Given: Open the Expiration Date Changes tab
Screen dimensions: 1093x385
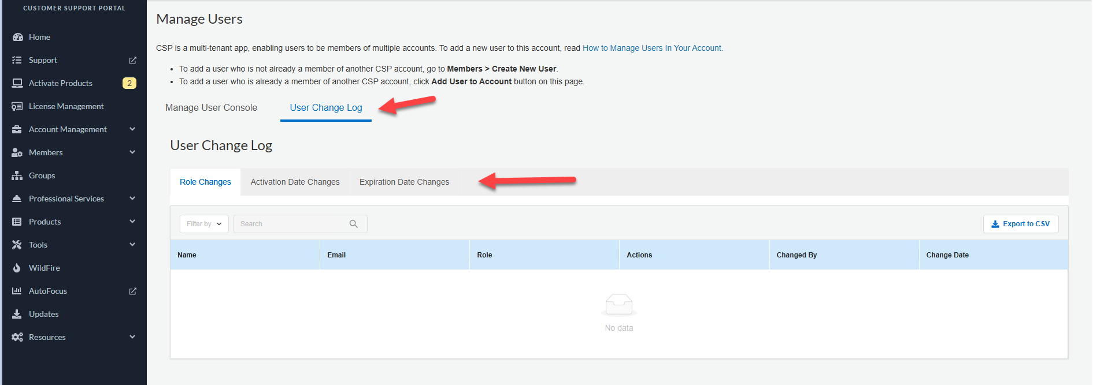Looking at the screenshot, I should click(x=404, y=182).
